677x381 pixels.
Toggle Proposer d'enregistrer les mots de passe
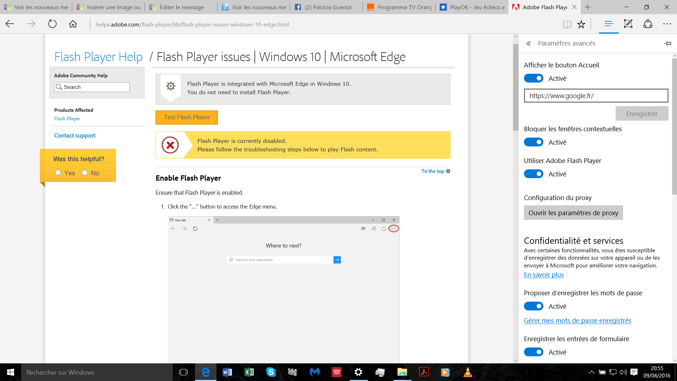tap(533, 306)
